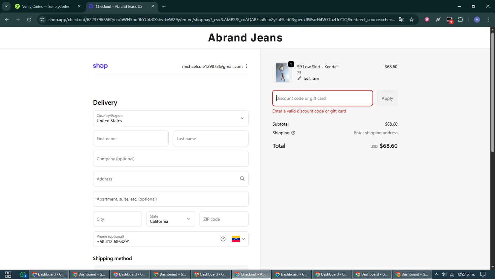495x279 pixels.
Task: Click the First name field
Action: pos(131,139)
